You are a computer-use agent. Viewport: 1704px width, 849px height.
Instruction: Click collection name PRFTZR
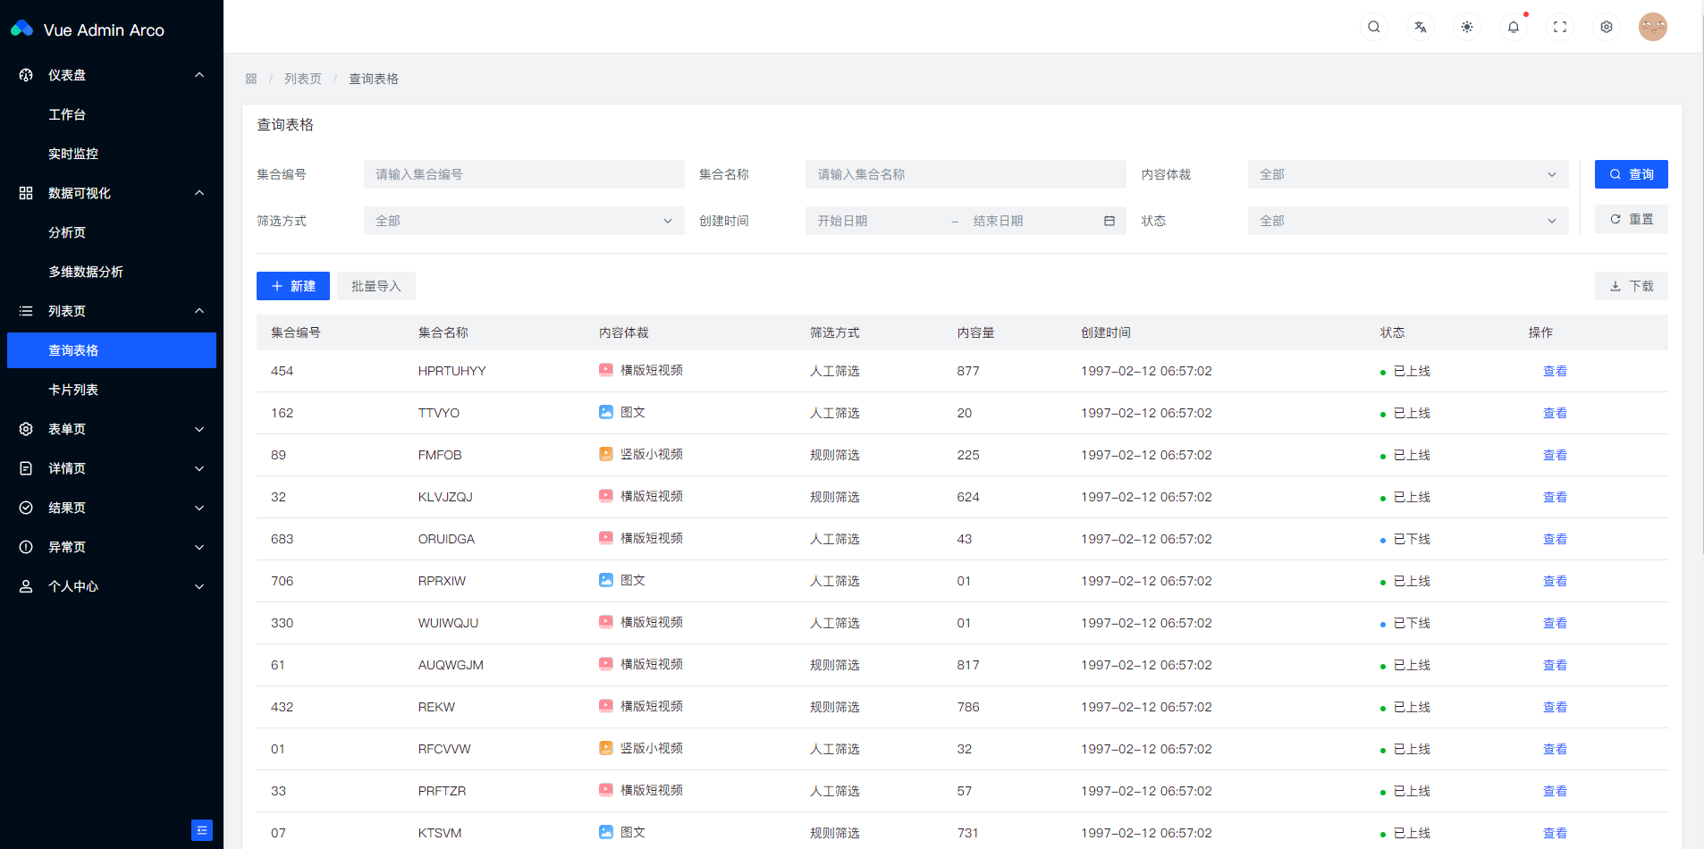pyautogui.click(x=442, y=791)
